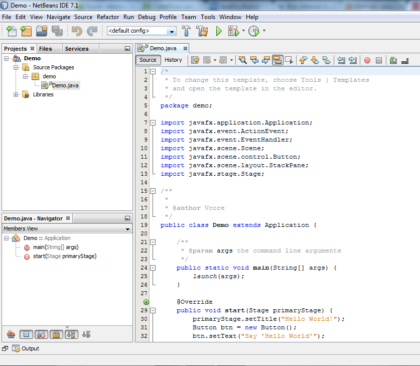Open the default config combo box
The image size is (420, 366).
(x=171, y=31)
